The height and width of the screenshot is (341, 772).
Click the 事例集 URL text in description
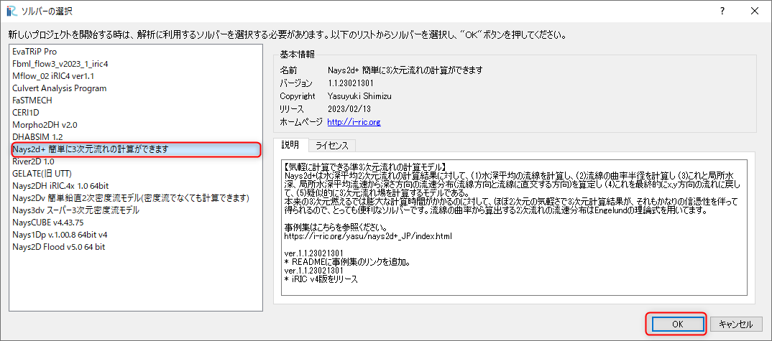368,236
